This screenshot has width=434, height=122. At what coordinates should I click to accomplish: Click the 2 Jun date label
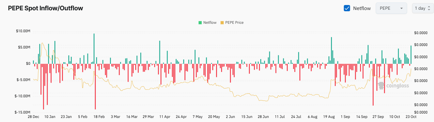click(230, 117)
